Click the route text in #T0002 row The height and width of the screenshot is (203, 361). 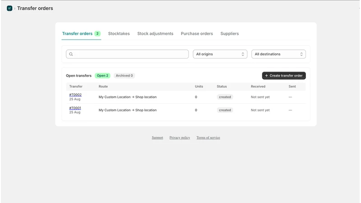click(128, 97)
